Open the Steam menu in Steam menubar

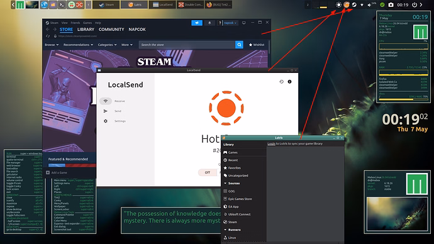[52, 23]
